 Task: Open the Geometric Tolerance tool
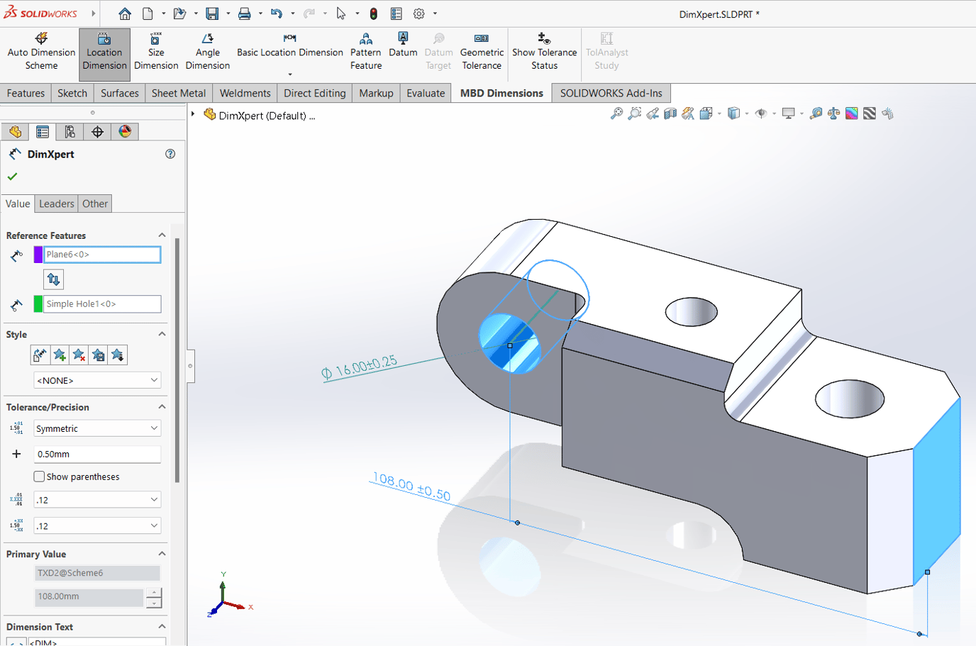482,50
